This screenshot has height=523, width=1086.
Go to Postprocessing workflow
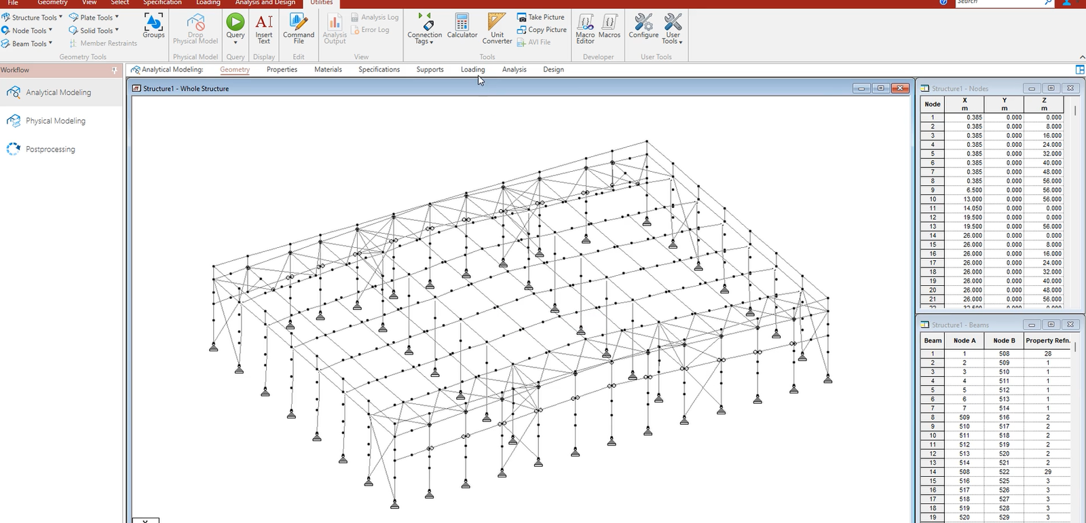[x=50, y=149]
